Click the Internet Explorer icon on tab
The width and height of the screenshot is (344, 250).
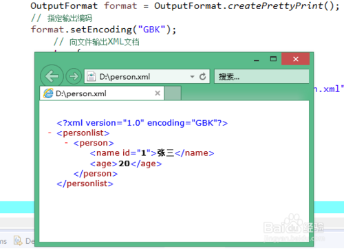point(48,93)
